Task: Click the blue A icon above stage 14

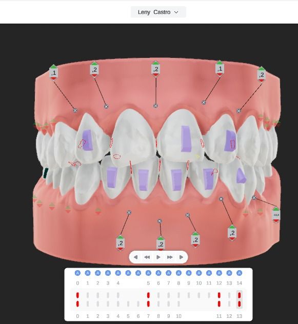Action: pos(239,273)
